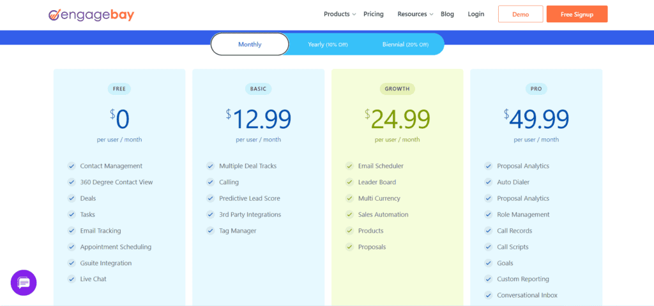
Task: Click the Demo button
Action: click(x=520, y=14)
